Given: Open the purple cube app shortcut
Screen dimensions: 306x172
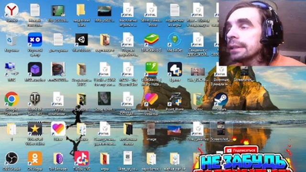Looking at the screenshot, I should (x=35, y=69).
